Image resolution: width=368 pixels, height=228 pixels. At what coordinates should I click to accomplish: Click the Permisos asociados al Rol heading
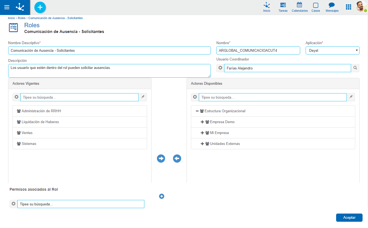(34, 189)
